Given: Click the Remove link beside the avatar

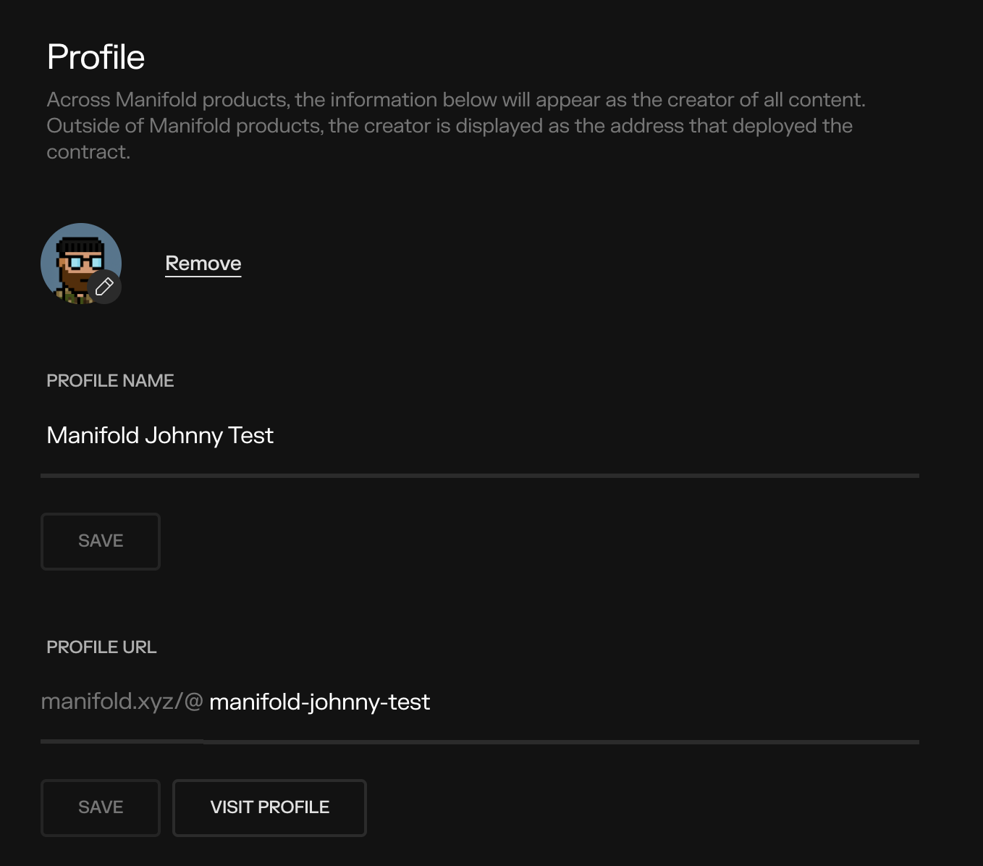Looking at the screenshot, I should click(203, 264).
